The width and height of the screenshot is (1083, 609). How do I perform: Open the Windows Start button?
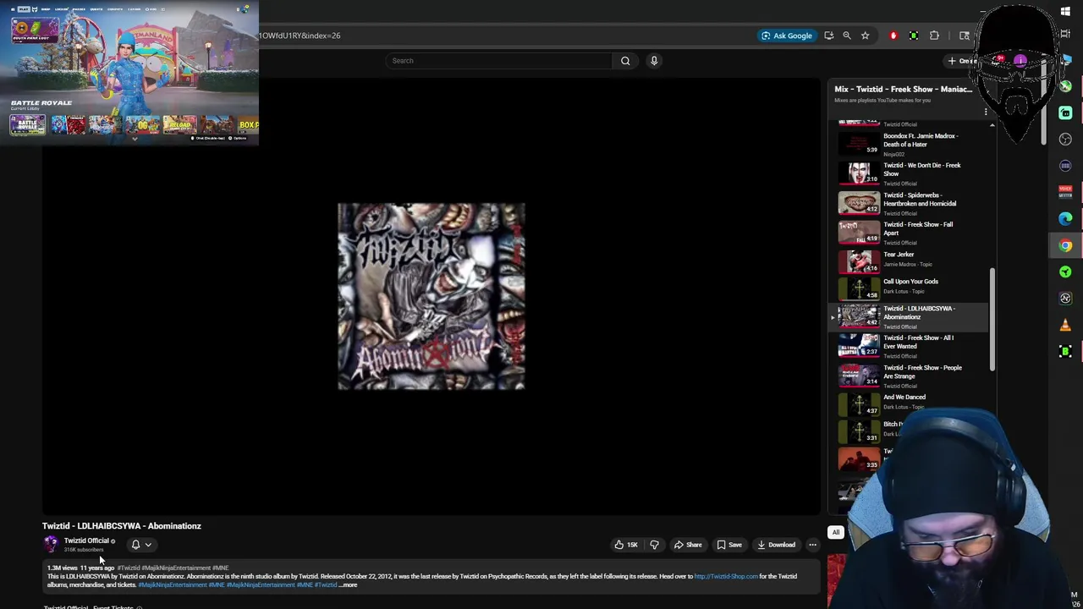[1065, 11]
